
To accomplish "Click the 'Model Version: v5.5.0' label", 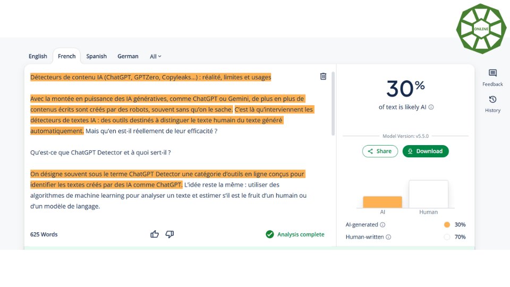I will (x=405, y=136).
